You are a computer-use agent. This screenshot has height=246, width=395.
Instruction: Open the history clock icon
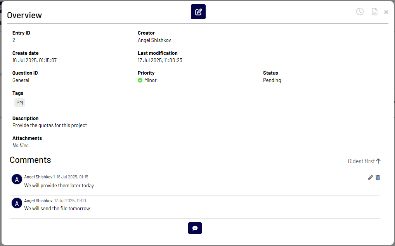(x=360, y=12)
